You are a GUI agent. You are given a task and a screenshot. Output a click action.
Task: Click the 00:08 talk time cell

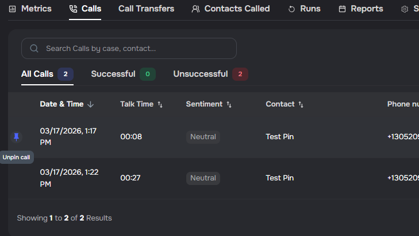click(131, 137)
